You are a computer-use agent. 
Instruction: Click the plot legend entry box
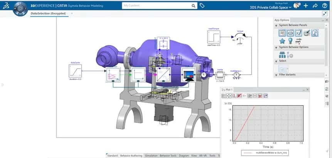point(265,153)
